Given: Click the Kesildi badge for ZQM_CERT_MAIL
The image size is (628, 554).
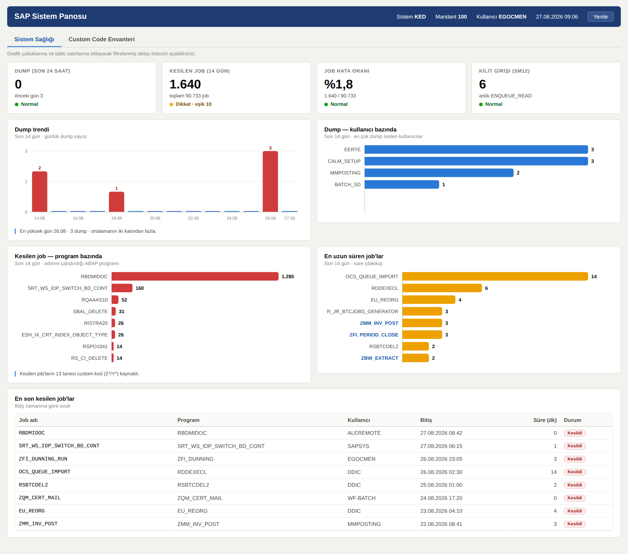Looking at the screenshot, I should [x=574, y=498].
